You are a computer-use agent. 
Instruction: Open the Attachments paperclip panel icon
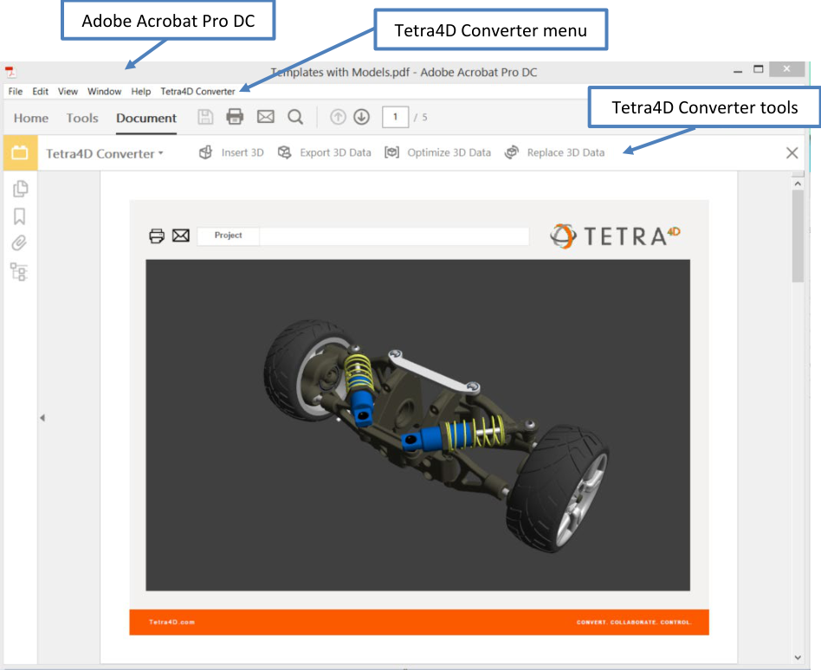coord(19,243)
